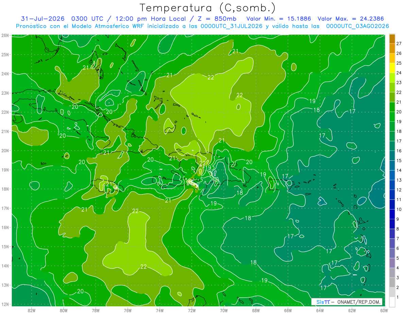The height and width of the screenshot is (315, 408).
Task: Click the color bar label 15
Action: tap(399, 161)
